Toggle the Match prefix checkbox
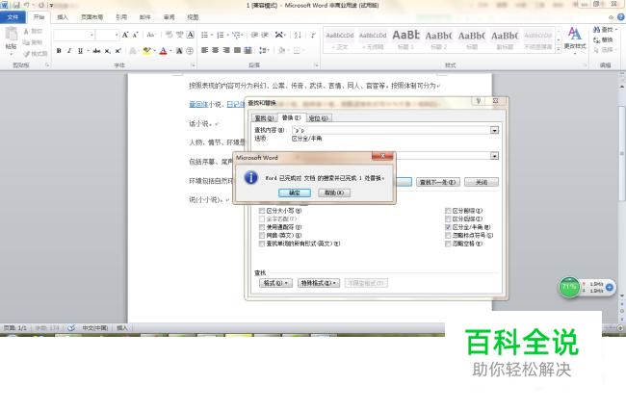The height and width of the screenshot is (411, 626). [448, 211]
